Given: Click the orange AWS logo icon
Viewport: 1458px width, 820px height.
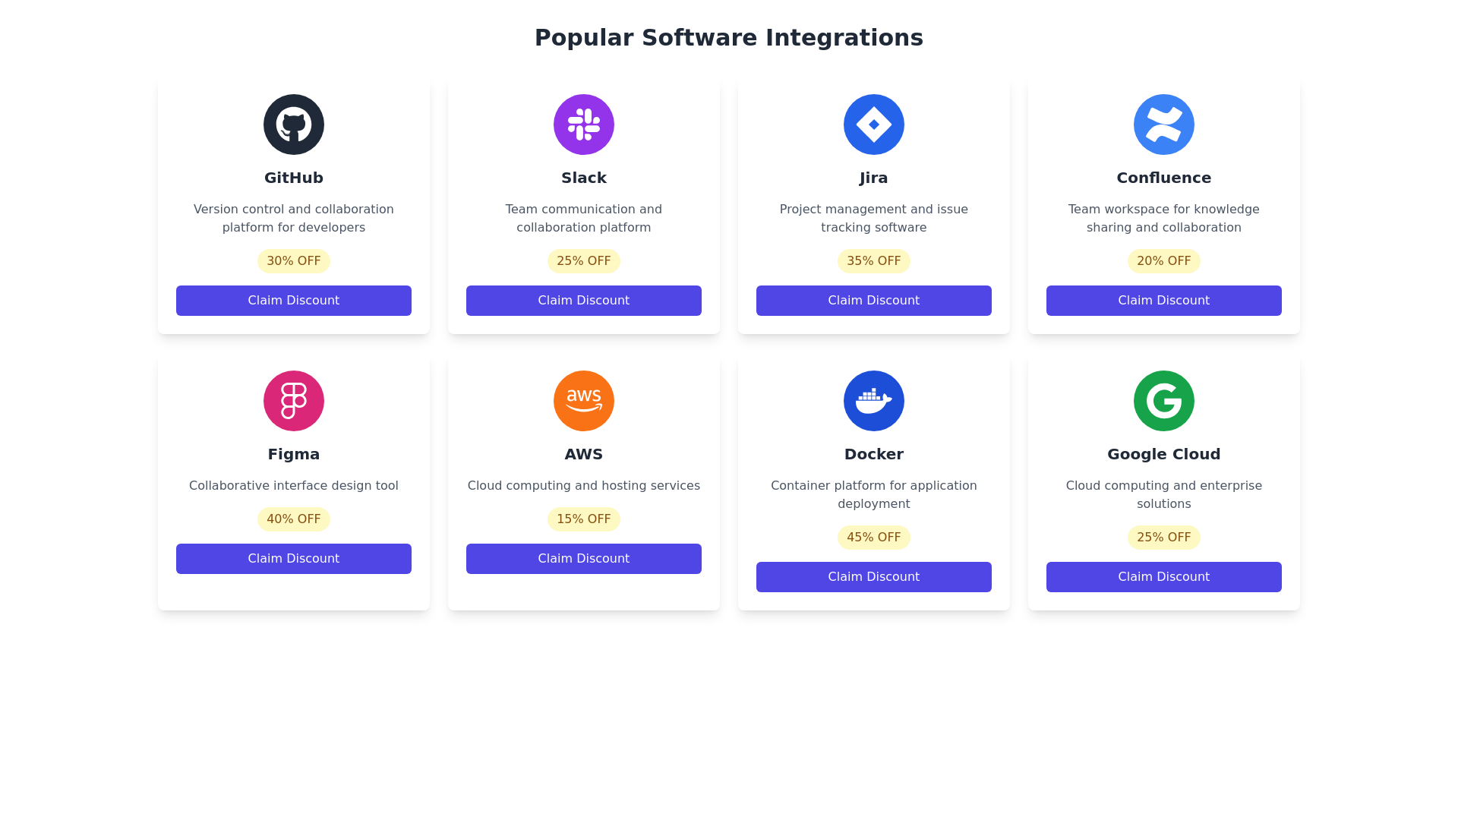Looking at the screenshot, I should (584, 401).
